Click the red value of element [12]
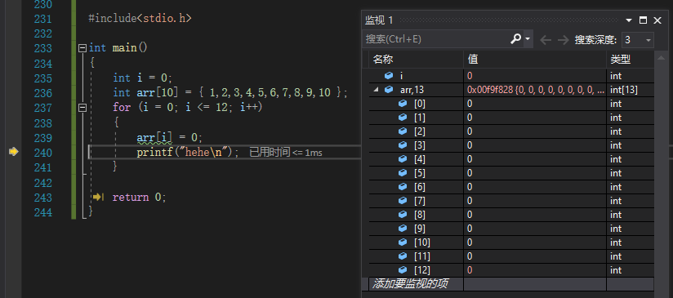The height and width of the screenshot is (298, 673). [470, 270]
